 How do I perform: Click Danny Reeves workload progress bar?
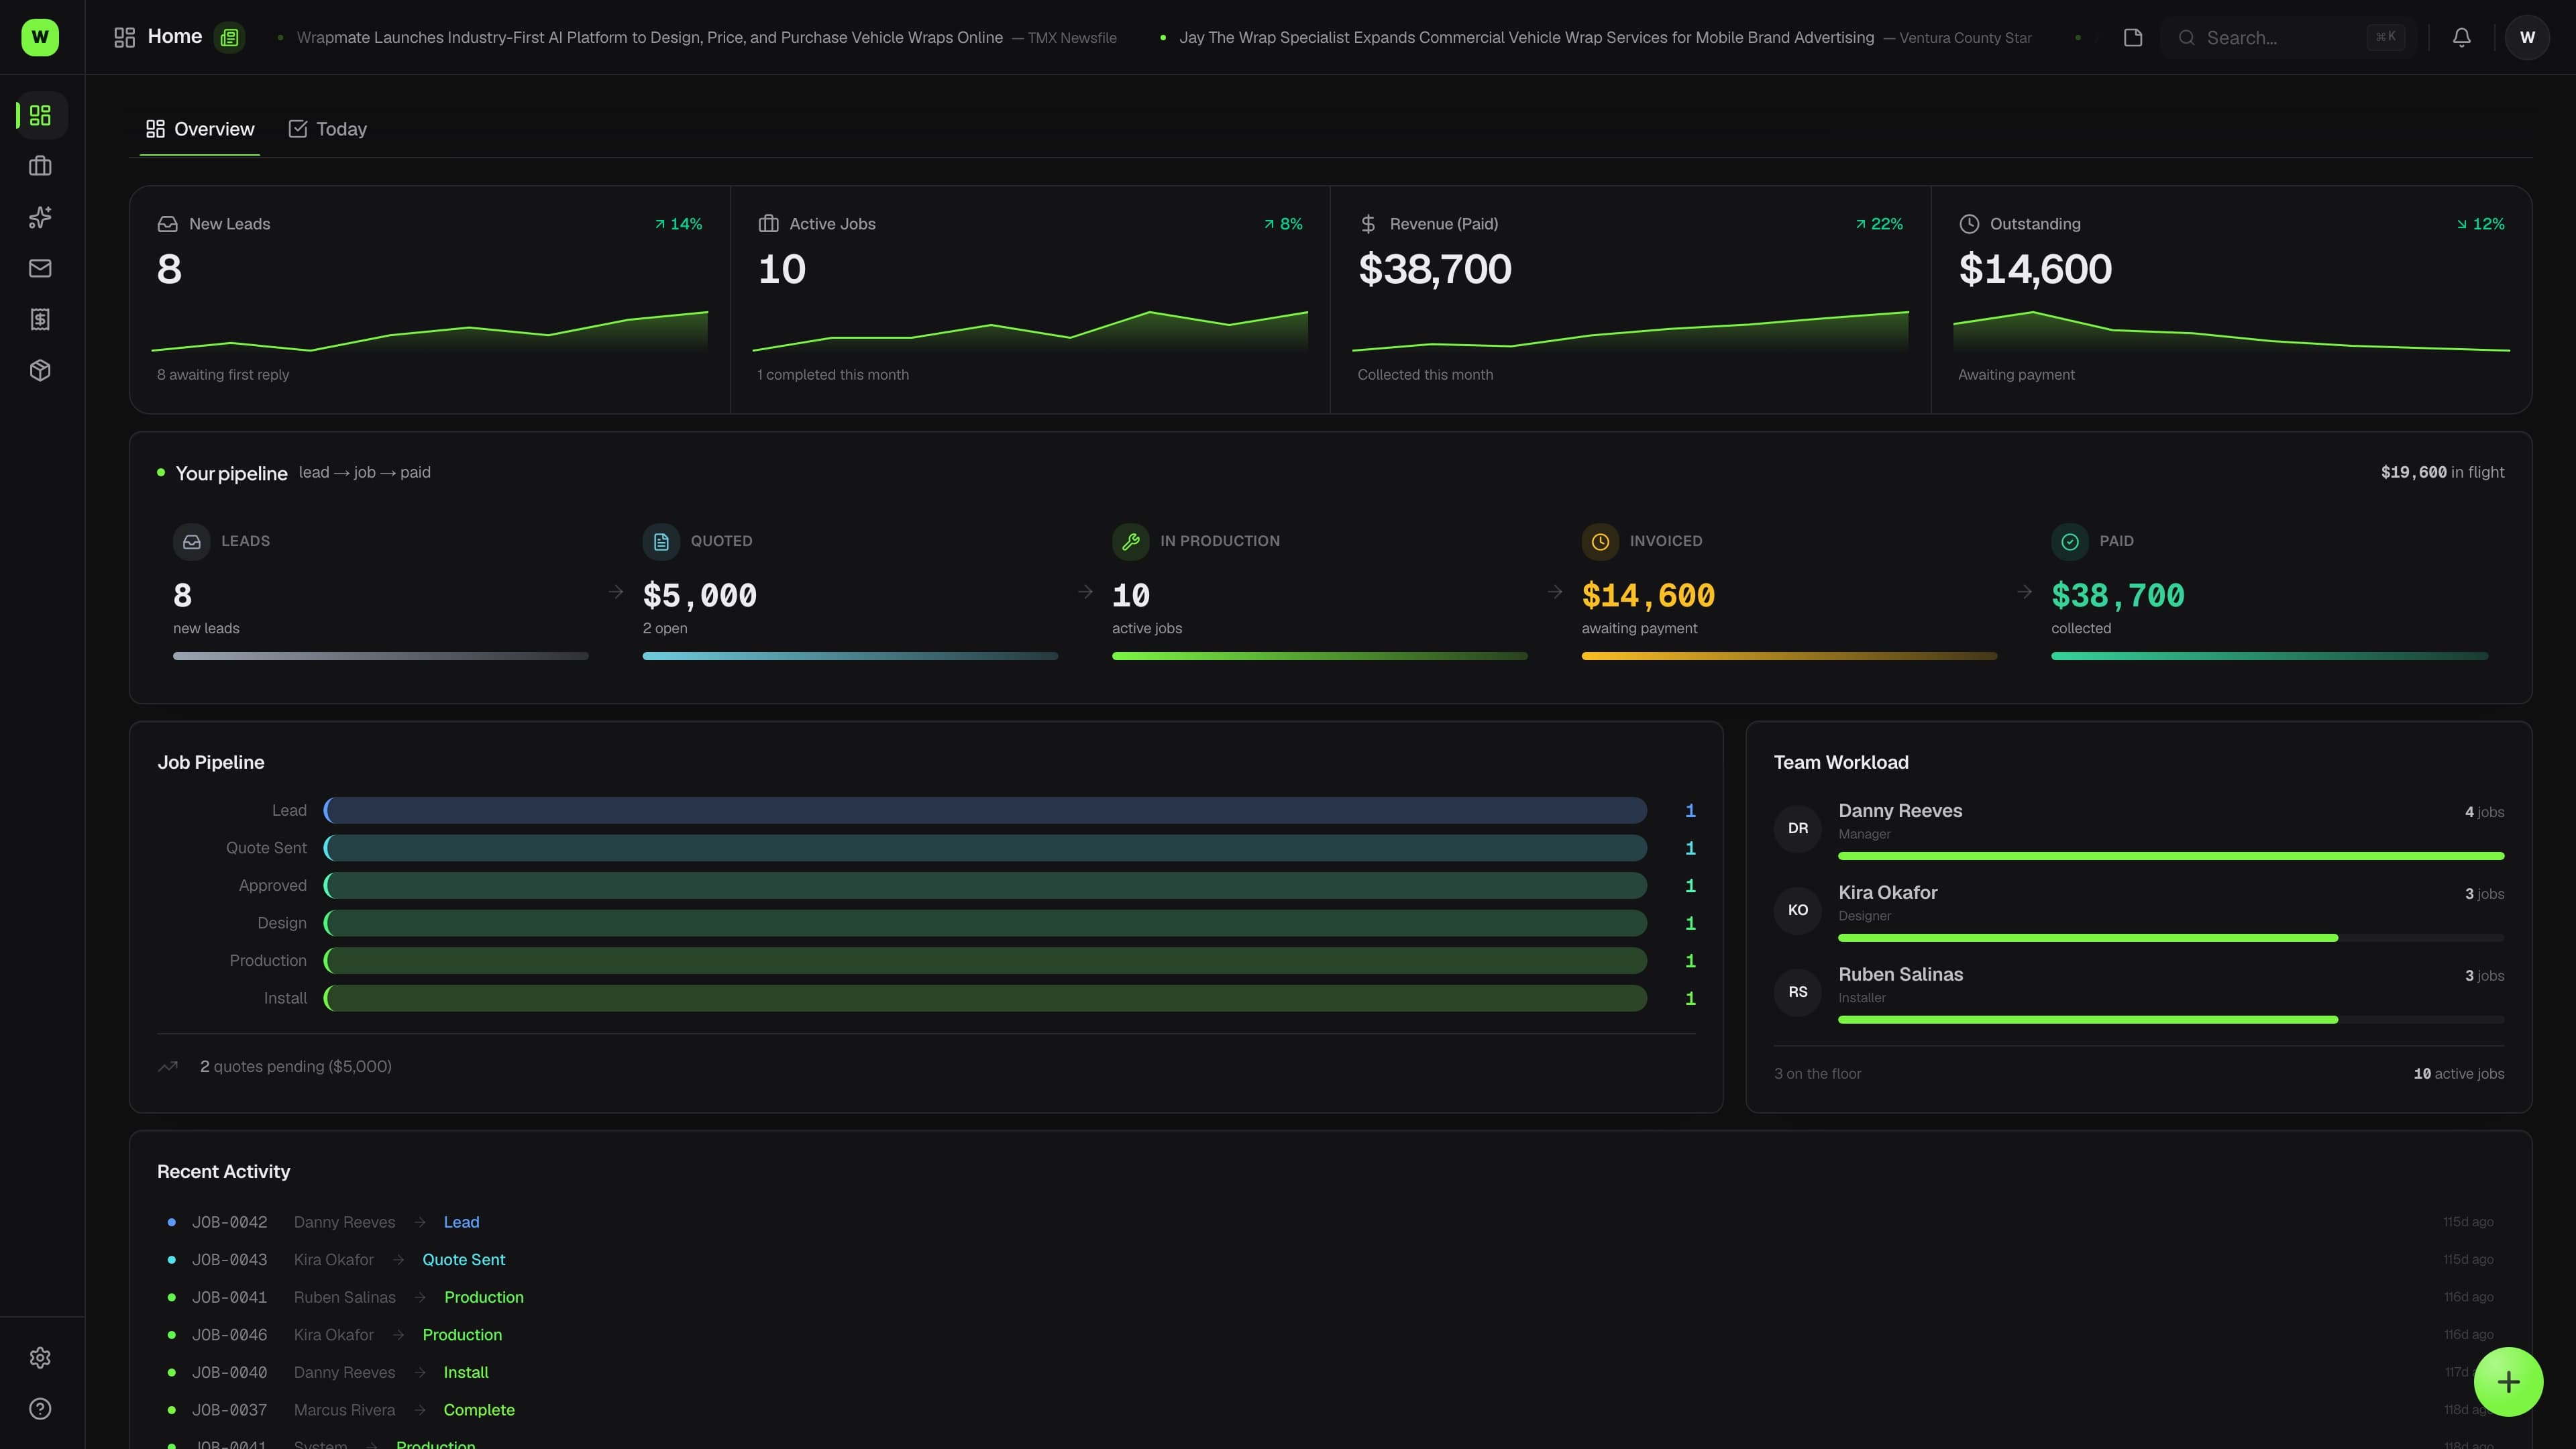tap(2171, 856)
